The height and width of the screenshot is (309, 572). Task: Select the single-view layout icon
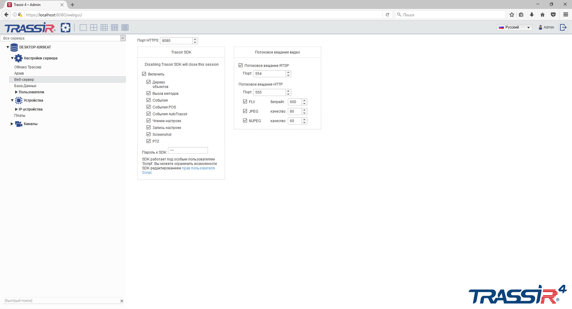click(83, 27)
